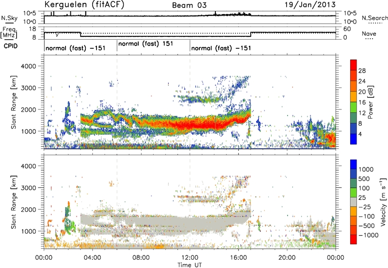
Task: Click the "20" tick on the Power colorbar
Action: (362, 92)
